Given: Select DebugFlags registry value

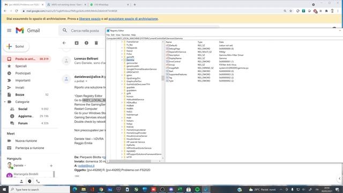Looking at the screenshot, I should coord(174,49).
